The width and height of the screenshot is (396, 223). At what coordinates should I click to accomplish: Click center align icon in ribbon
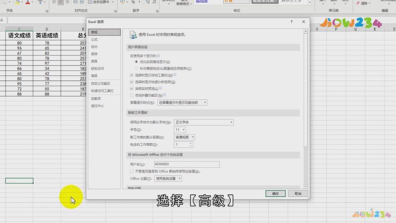(x=60, y=2)
